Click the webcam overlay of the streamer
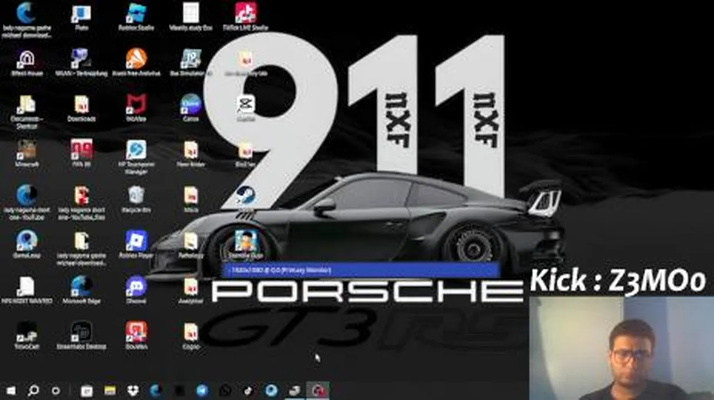 click(x=621, y=348)
